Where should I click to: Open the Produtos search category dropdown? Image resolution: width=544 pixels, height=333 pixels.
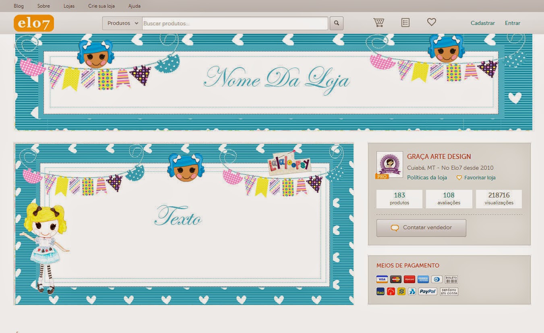tap(122, 23)
